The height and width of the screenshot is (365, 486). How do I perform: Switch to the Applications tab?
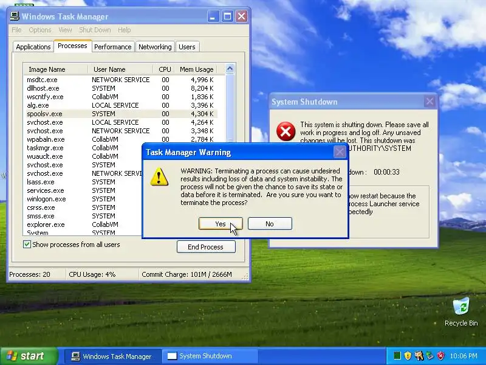pyautogui.click(x=33, y=47)
